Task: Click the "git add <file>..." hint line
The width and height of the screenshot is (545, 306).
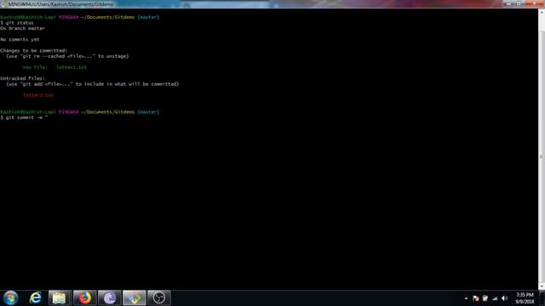Action: pyautogui.click(x=93, y=84)
